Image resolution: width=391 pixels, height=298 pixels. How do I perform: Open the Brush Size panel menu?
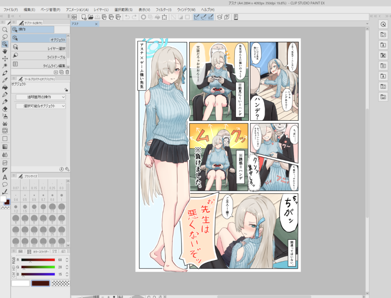click(x=14, y=176)
